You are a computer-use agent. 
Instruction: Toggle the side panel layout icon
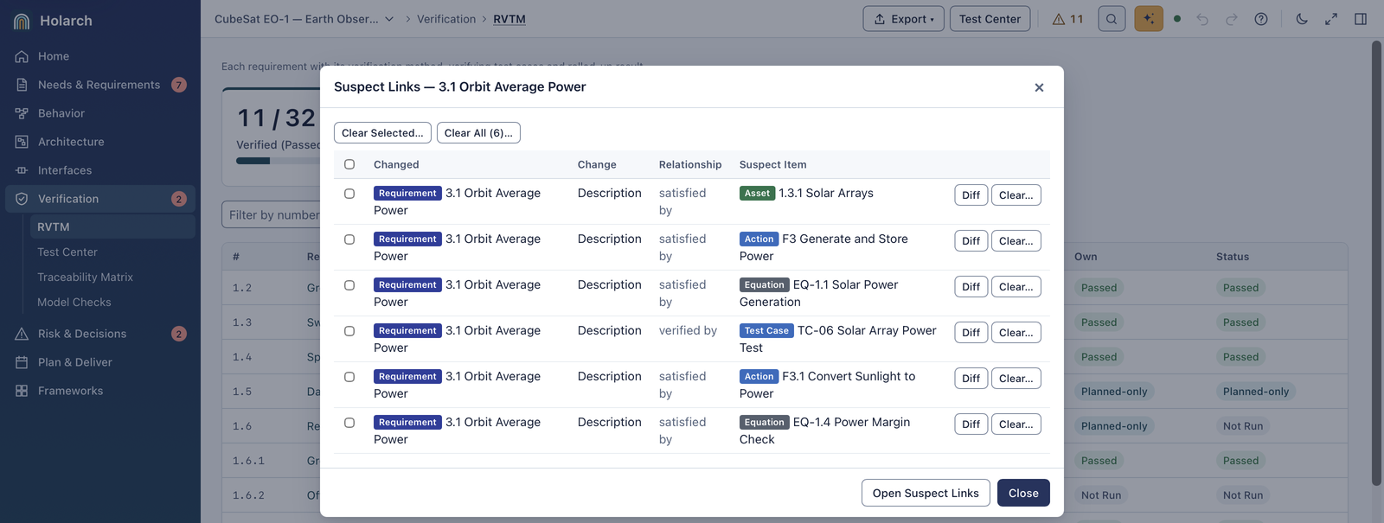(x=1361, y=19)
